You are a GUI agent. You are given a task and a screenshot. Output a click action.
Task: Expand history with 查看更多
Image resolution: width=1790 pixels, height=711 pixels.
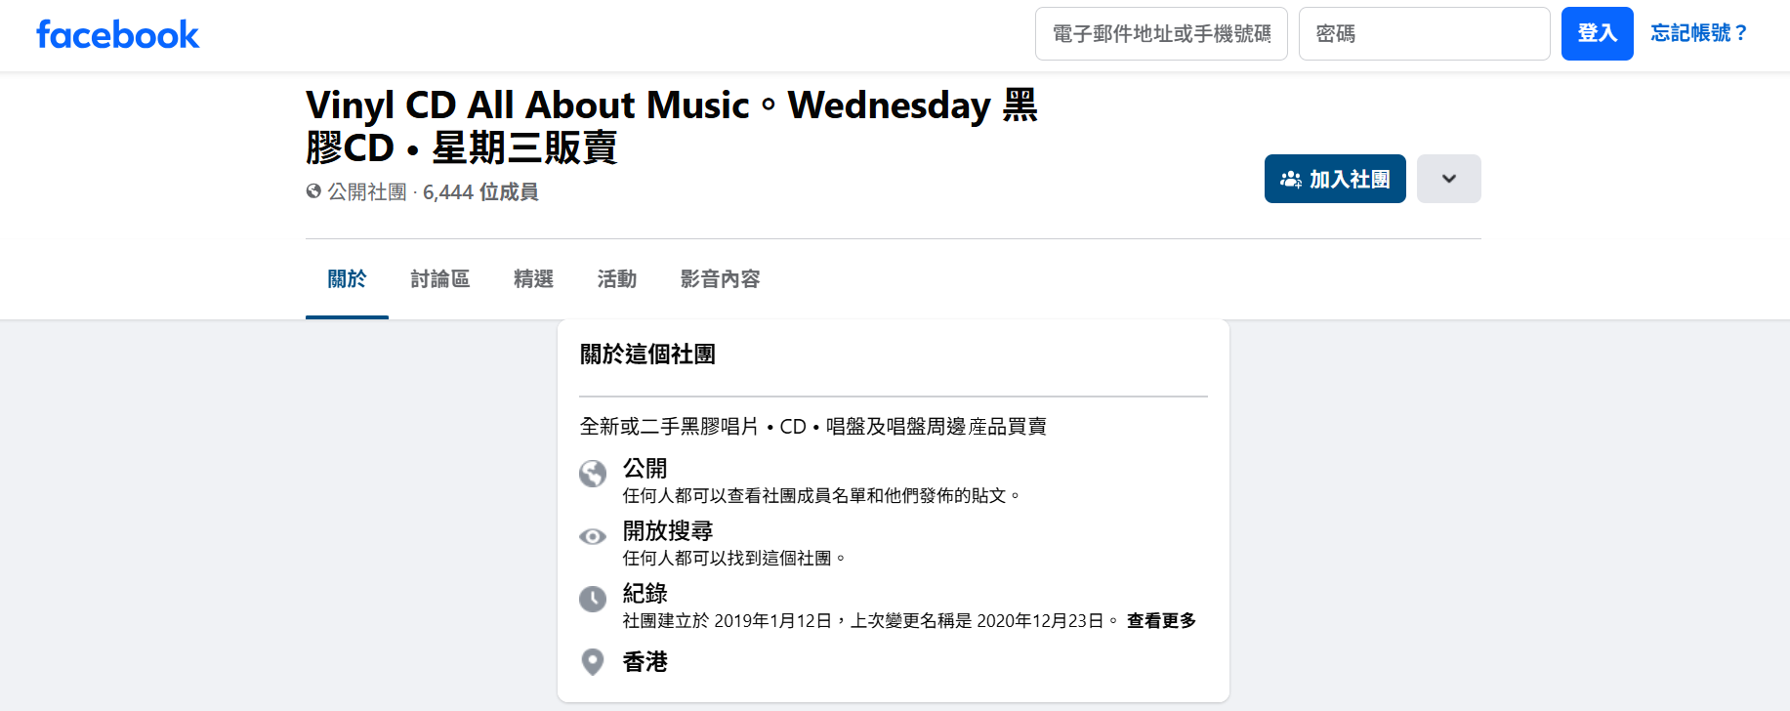[x=1161, y=621]
